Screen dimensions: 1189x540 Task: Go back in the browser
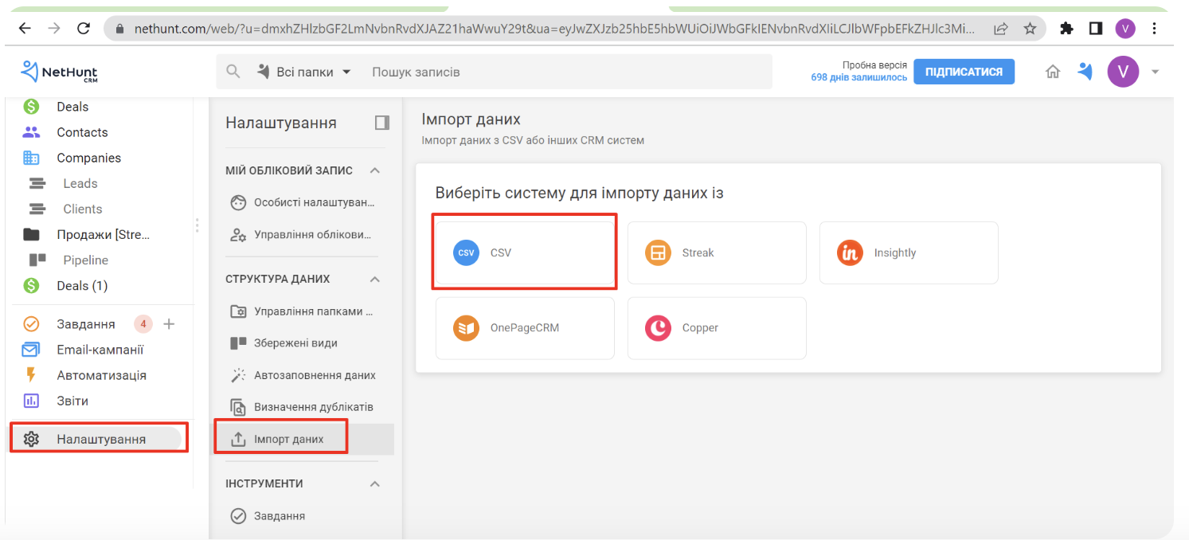(x=25, y=29)
